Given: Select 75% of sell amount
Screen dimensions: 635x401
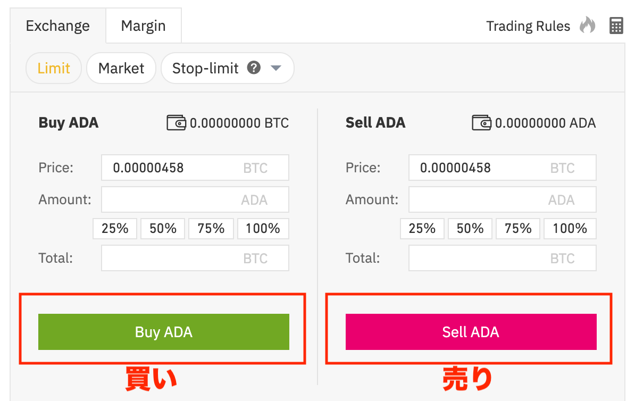Looking at the screenshot, I should (x=517, y=228).
